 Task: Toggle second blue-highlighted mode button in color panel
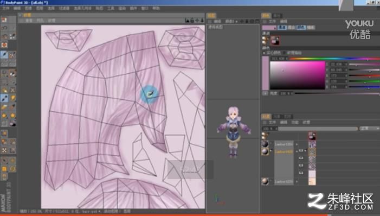(301, 28)
